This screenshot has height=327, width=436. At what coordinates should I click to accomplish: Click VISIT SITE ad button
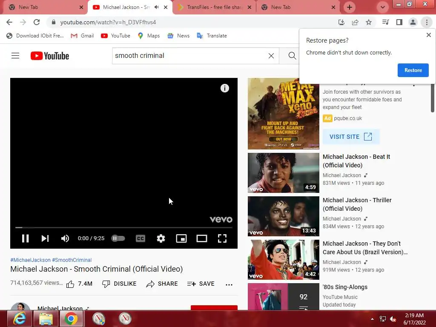351,137
